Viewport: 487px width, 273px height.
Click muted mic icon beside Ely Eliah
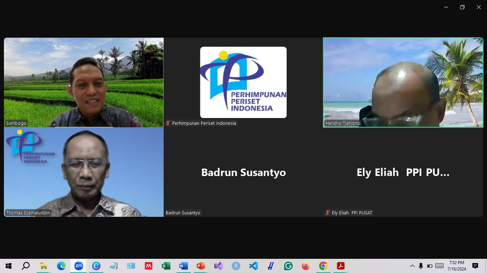coord(328,213)
